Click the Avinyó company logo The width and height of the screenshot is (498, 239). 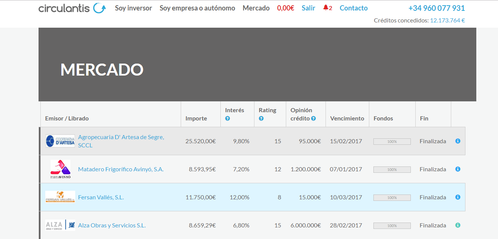[x=60, y=169]
